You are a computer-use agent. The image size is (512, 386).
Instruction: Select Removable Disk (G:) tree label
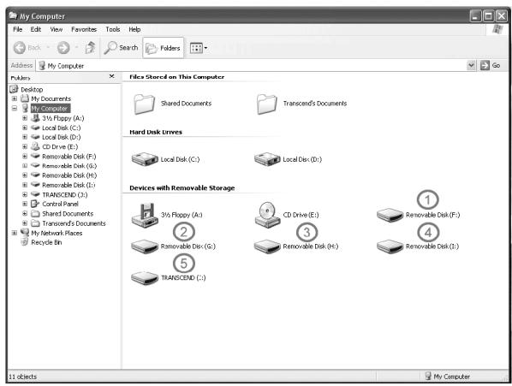69,166
